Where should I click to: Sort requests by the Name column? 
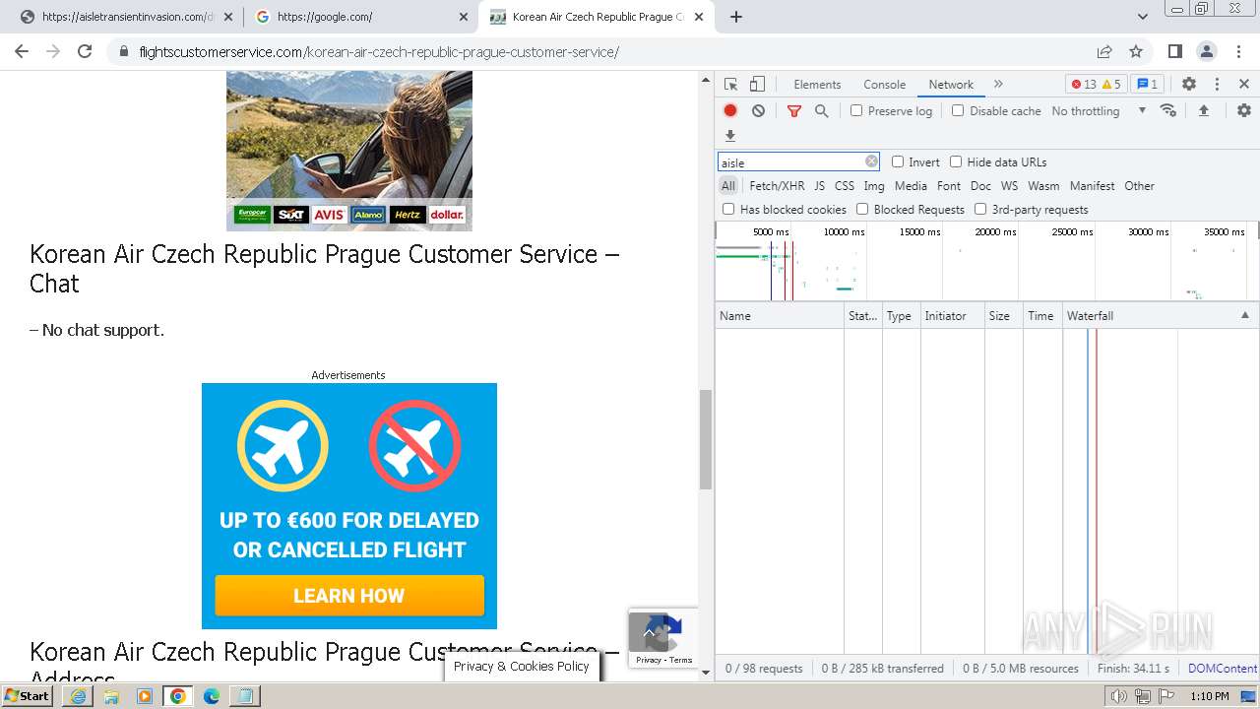780,315
